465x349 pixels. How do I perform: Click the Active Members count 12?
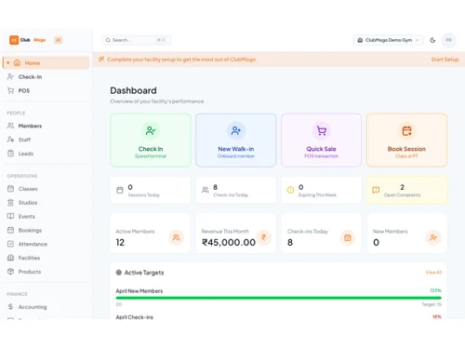(x=120, y=242)
